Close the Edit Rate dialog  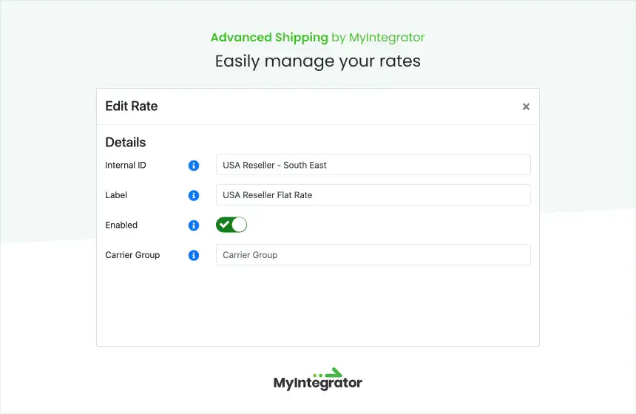tap(526, 106)
